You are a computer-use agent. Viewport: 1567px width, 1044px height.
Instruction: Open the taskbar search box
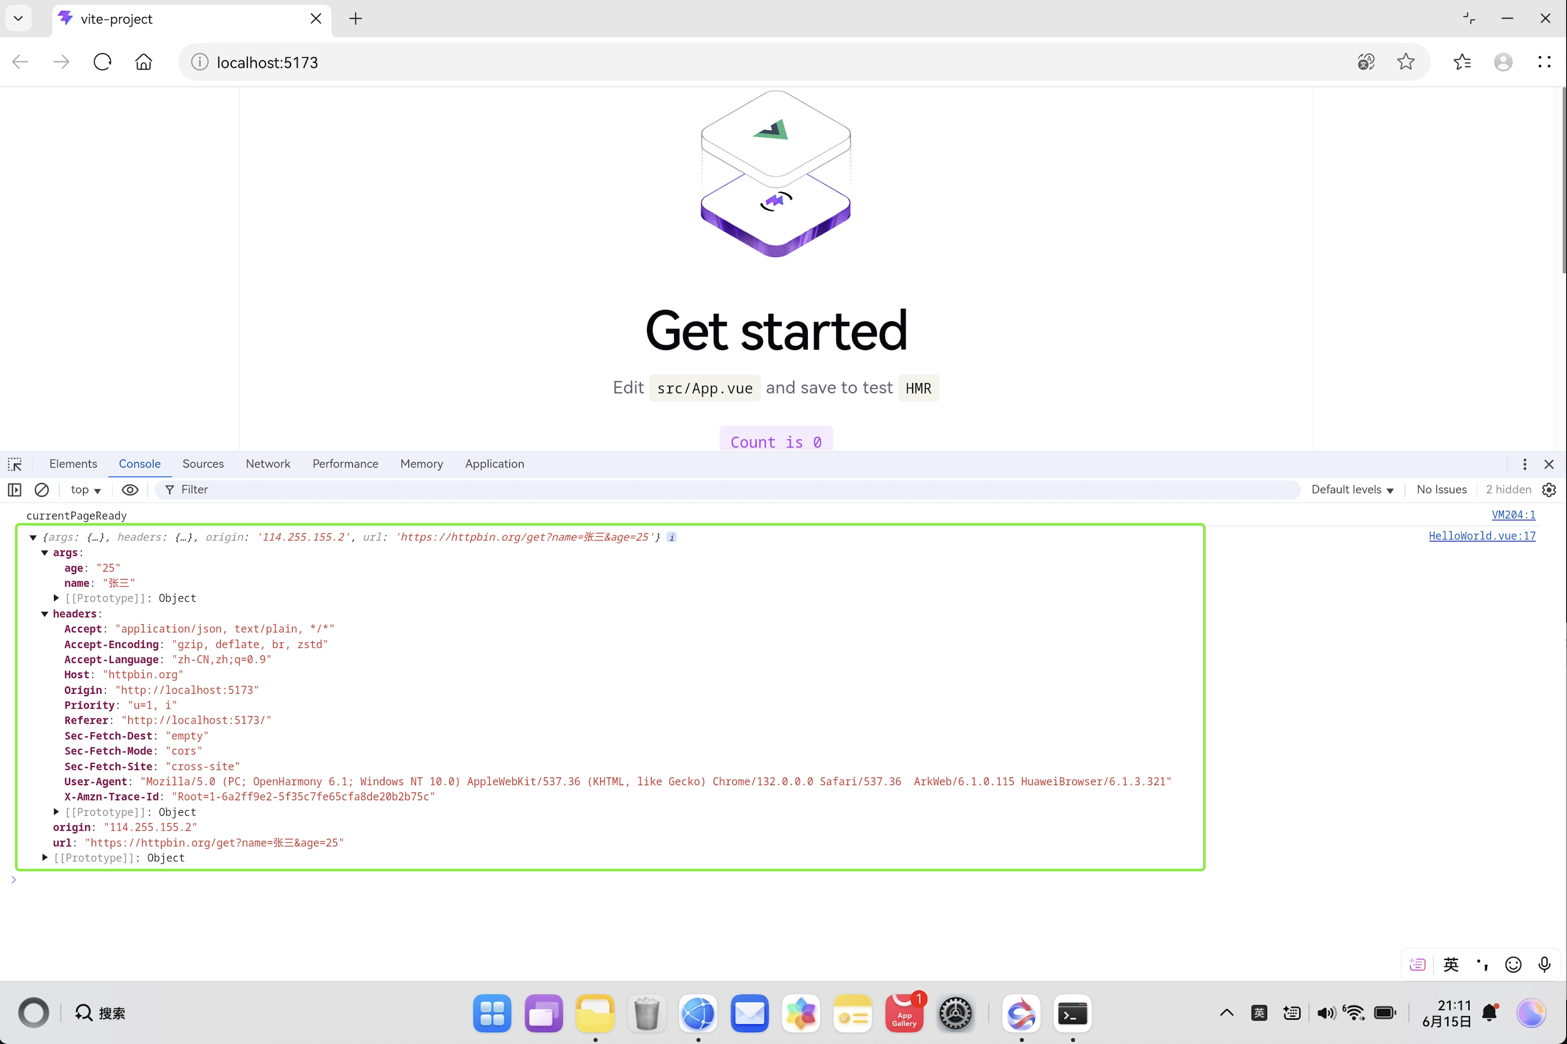point(100,1013)
